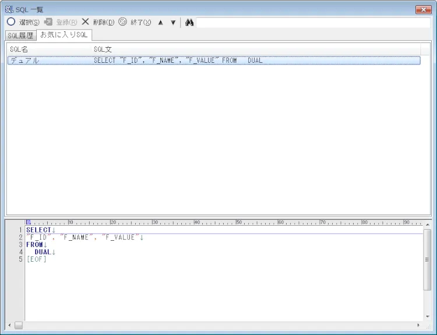
Task: Select the デュアル row
Action: coord(214,60)
